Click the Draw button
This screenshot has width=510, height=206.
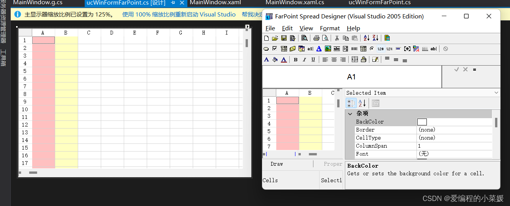click(277, 164)
